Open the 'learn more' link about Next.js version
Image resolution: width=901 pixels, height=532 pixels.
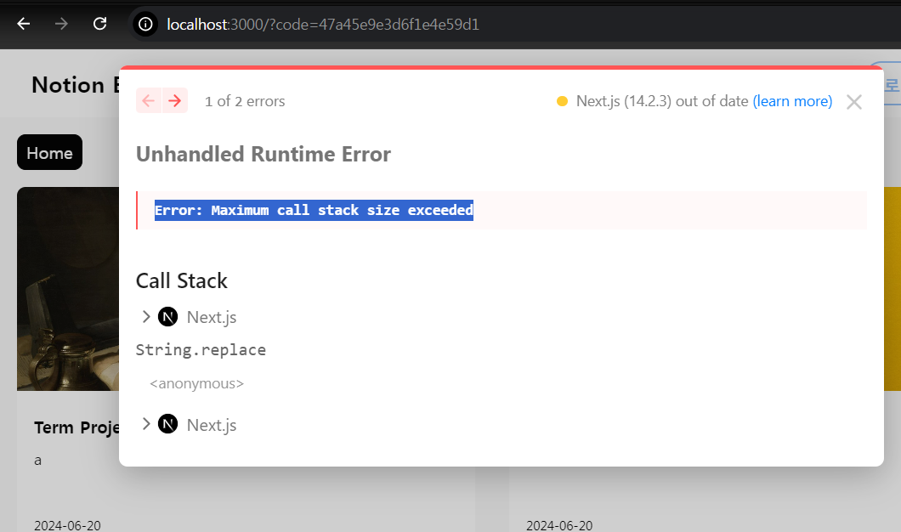[792, 101]
